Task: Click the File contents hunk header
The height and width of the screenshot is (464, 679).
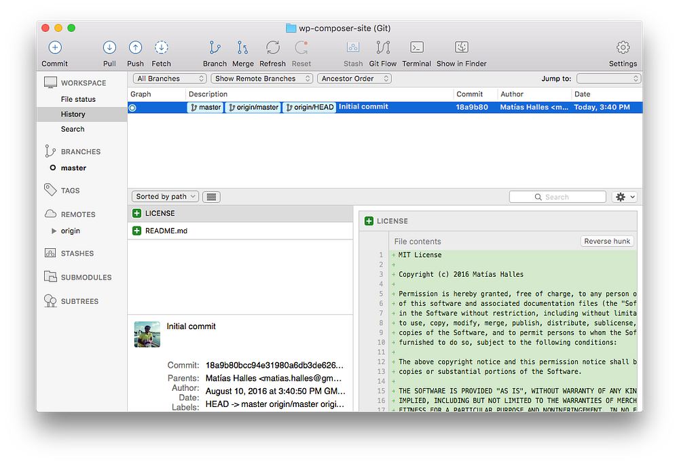Action: tap(418, 241)
